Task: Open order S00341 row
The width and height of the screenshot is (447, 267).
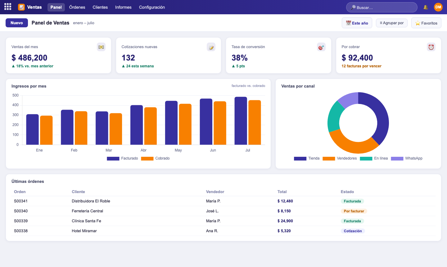Action: click(223, 201)
